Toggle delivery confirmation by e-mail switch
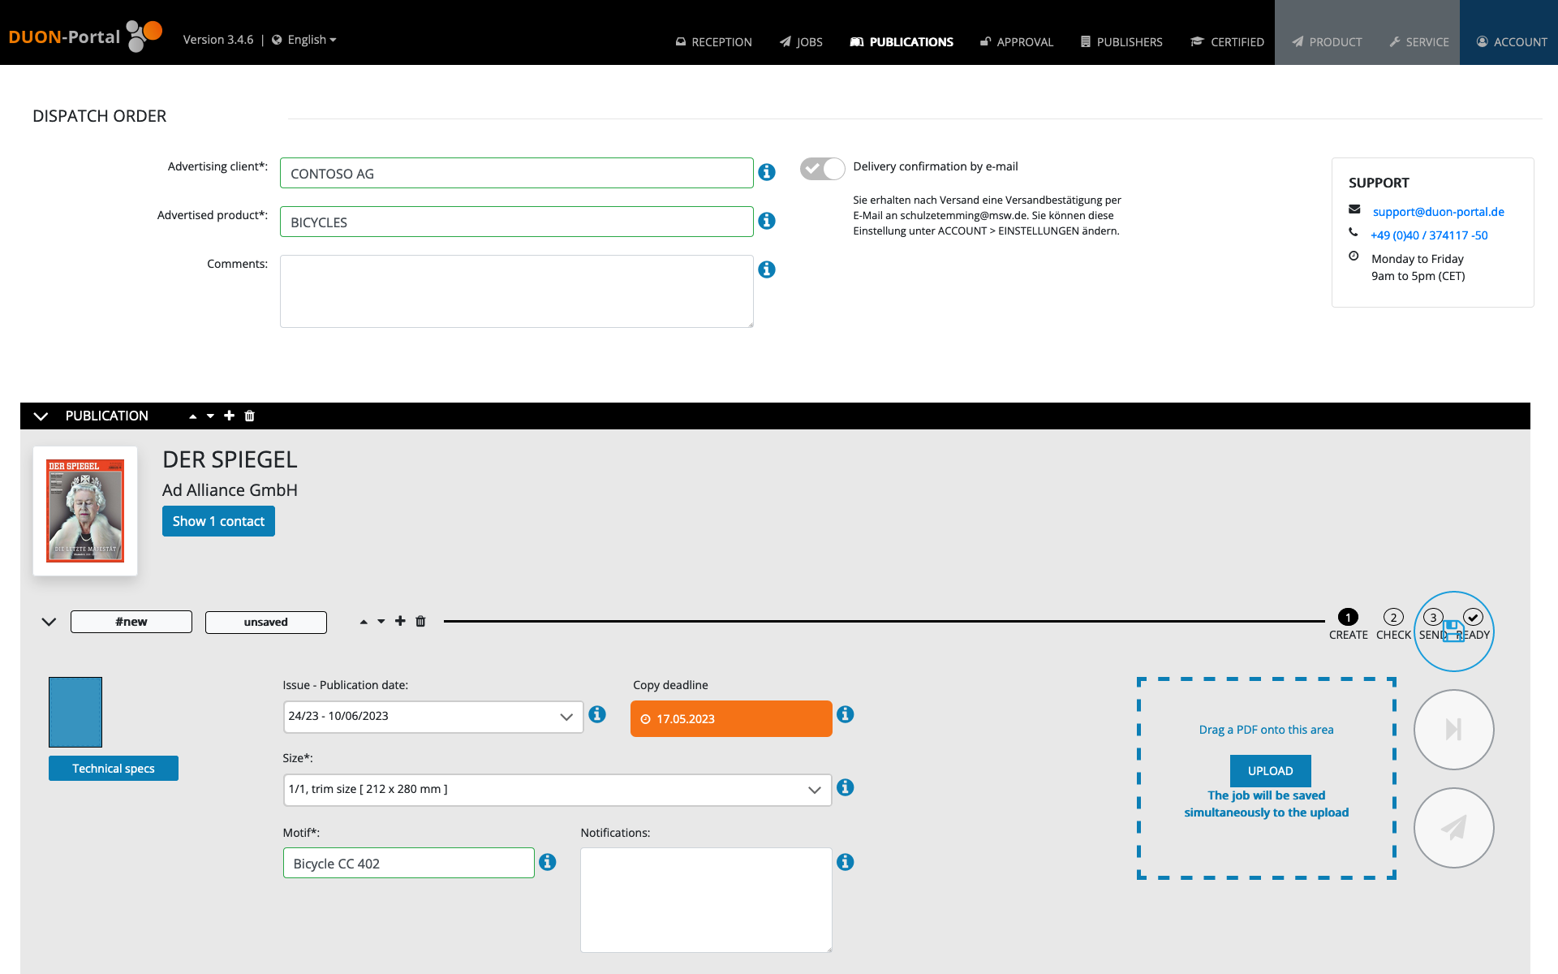This screenshot has width=1558, height=974. tap(822, 168)
